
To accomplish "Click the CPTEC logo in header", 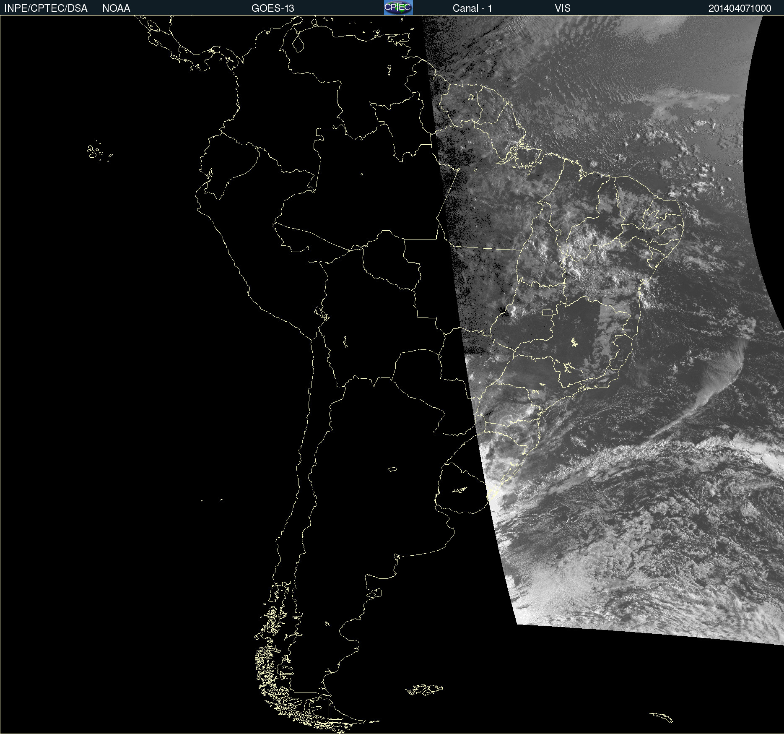I will (398, 8).
